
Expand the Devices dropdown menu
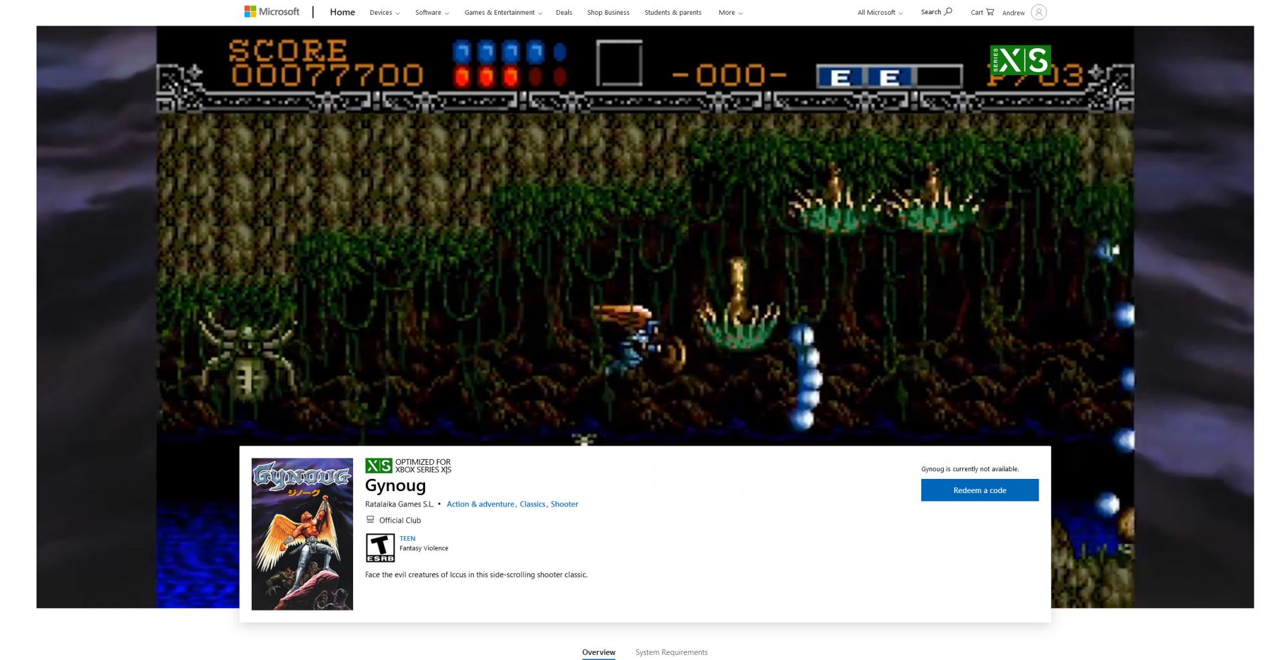coord(385,12)
